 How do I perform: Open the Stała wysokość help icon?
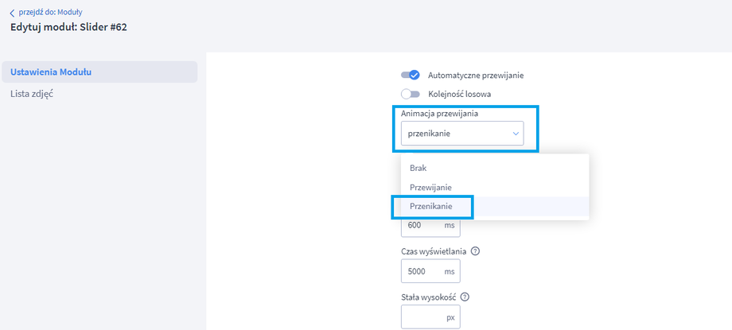[x=465, y=297]
